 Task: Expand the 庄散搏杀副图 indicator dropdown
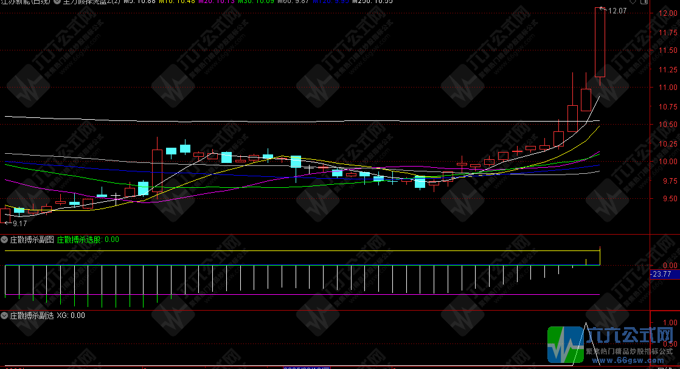[4, 240]
